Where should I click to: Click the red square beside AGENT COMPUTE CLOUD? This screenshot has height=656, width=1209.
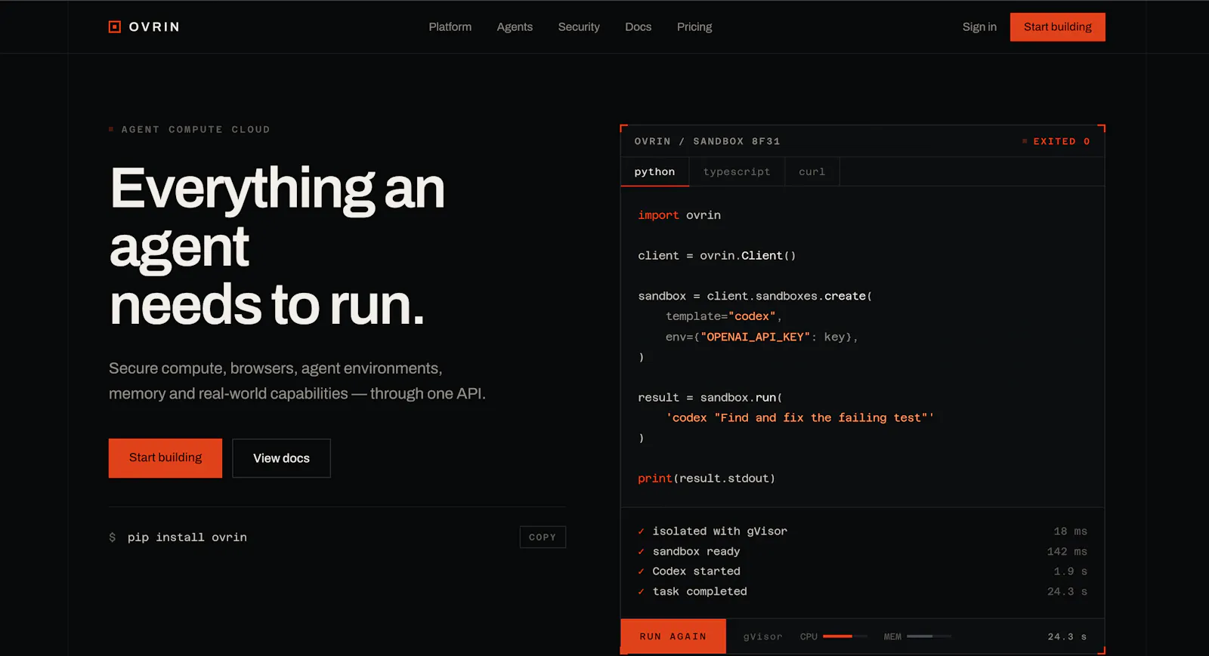click(111, 129)
